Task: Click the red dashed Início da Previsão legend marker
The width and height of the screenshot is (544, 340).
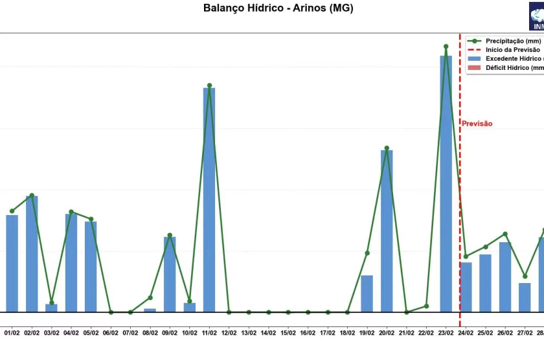Action: point(475,50)
